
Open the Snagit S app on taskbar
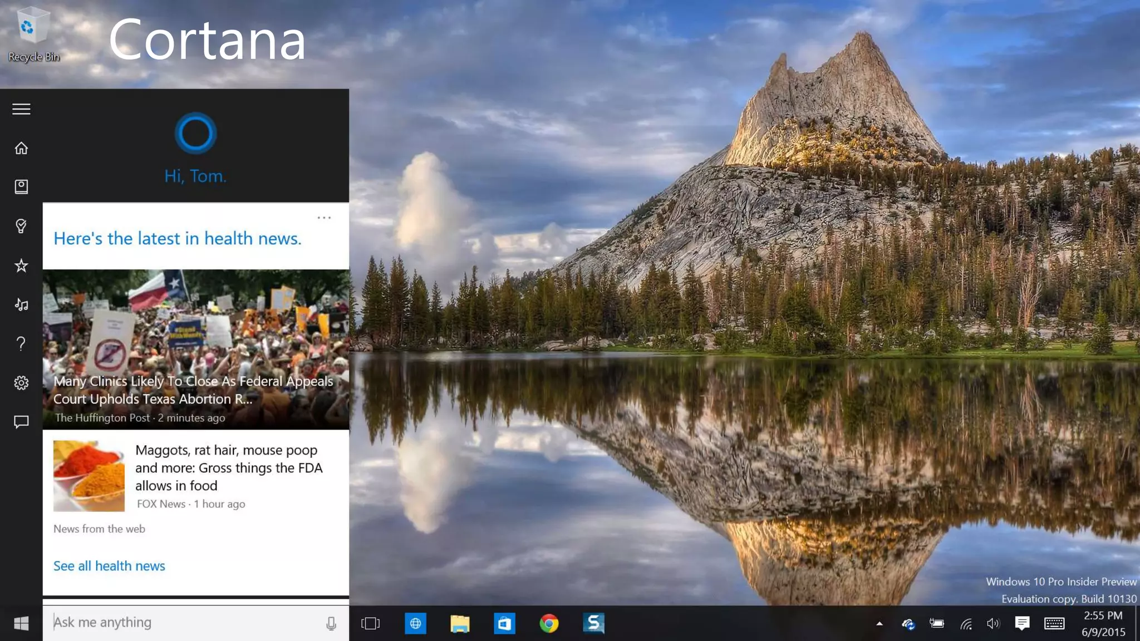593,623
